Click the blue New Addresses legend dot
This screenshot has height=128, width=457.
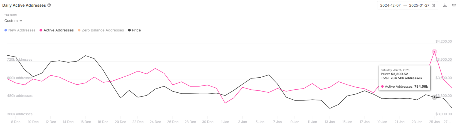tap(6, 30)
